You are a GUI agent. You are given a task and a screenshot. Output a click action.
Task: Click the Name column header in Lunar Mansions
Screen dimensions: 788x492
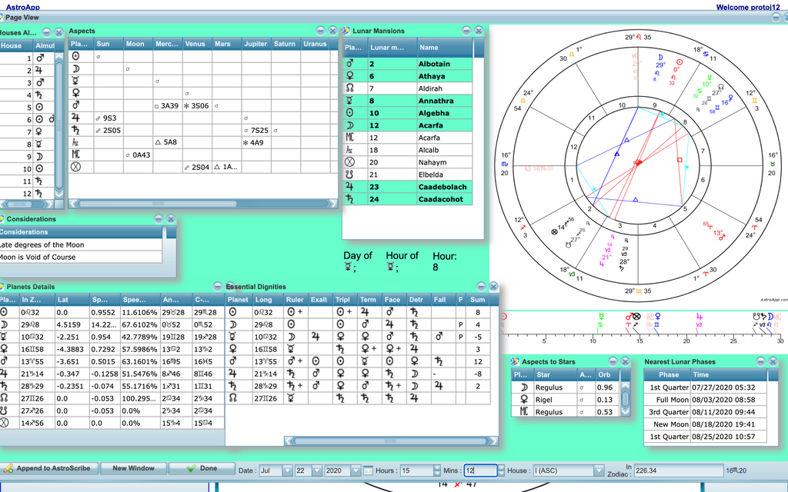point(445,48)
